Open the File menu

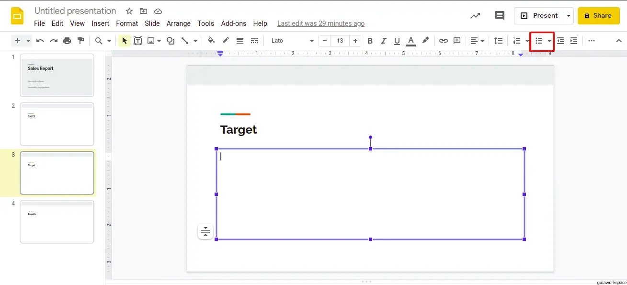pyautogui.click(x=39, y=23)
